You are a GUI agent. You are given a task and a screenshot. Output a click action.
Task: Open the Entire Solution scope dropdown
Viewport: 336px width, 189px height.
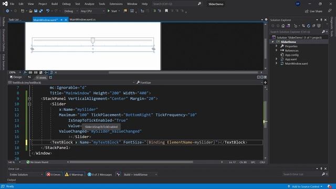tap(26, 174)
